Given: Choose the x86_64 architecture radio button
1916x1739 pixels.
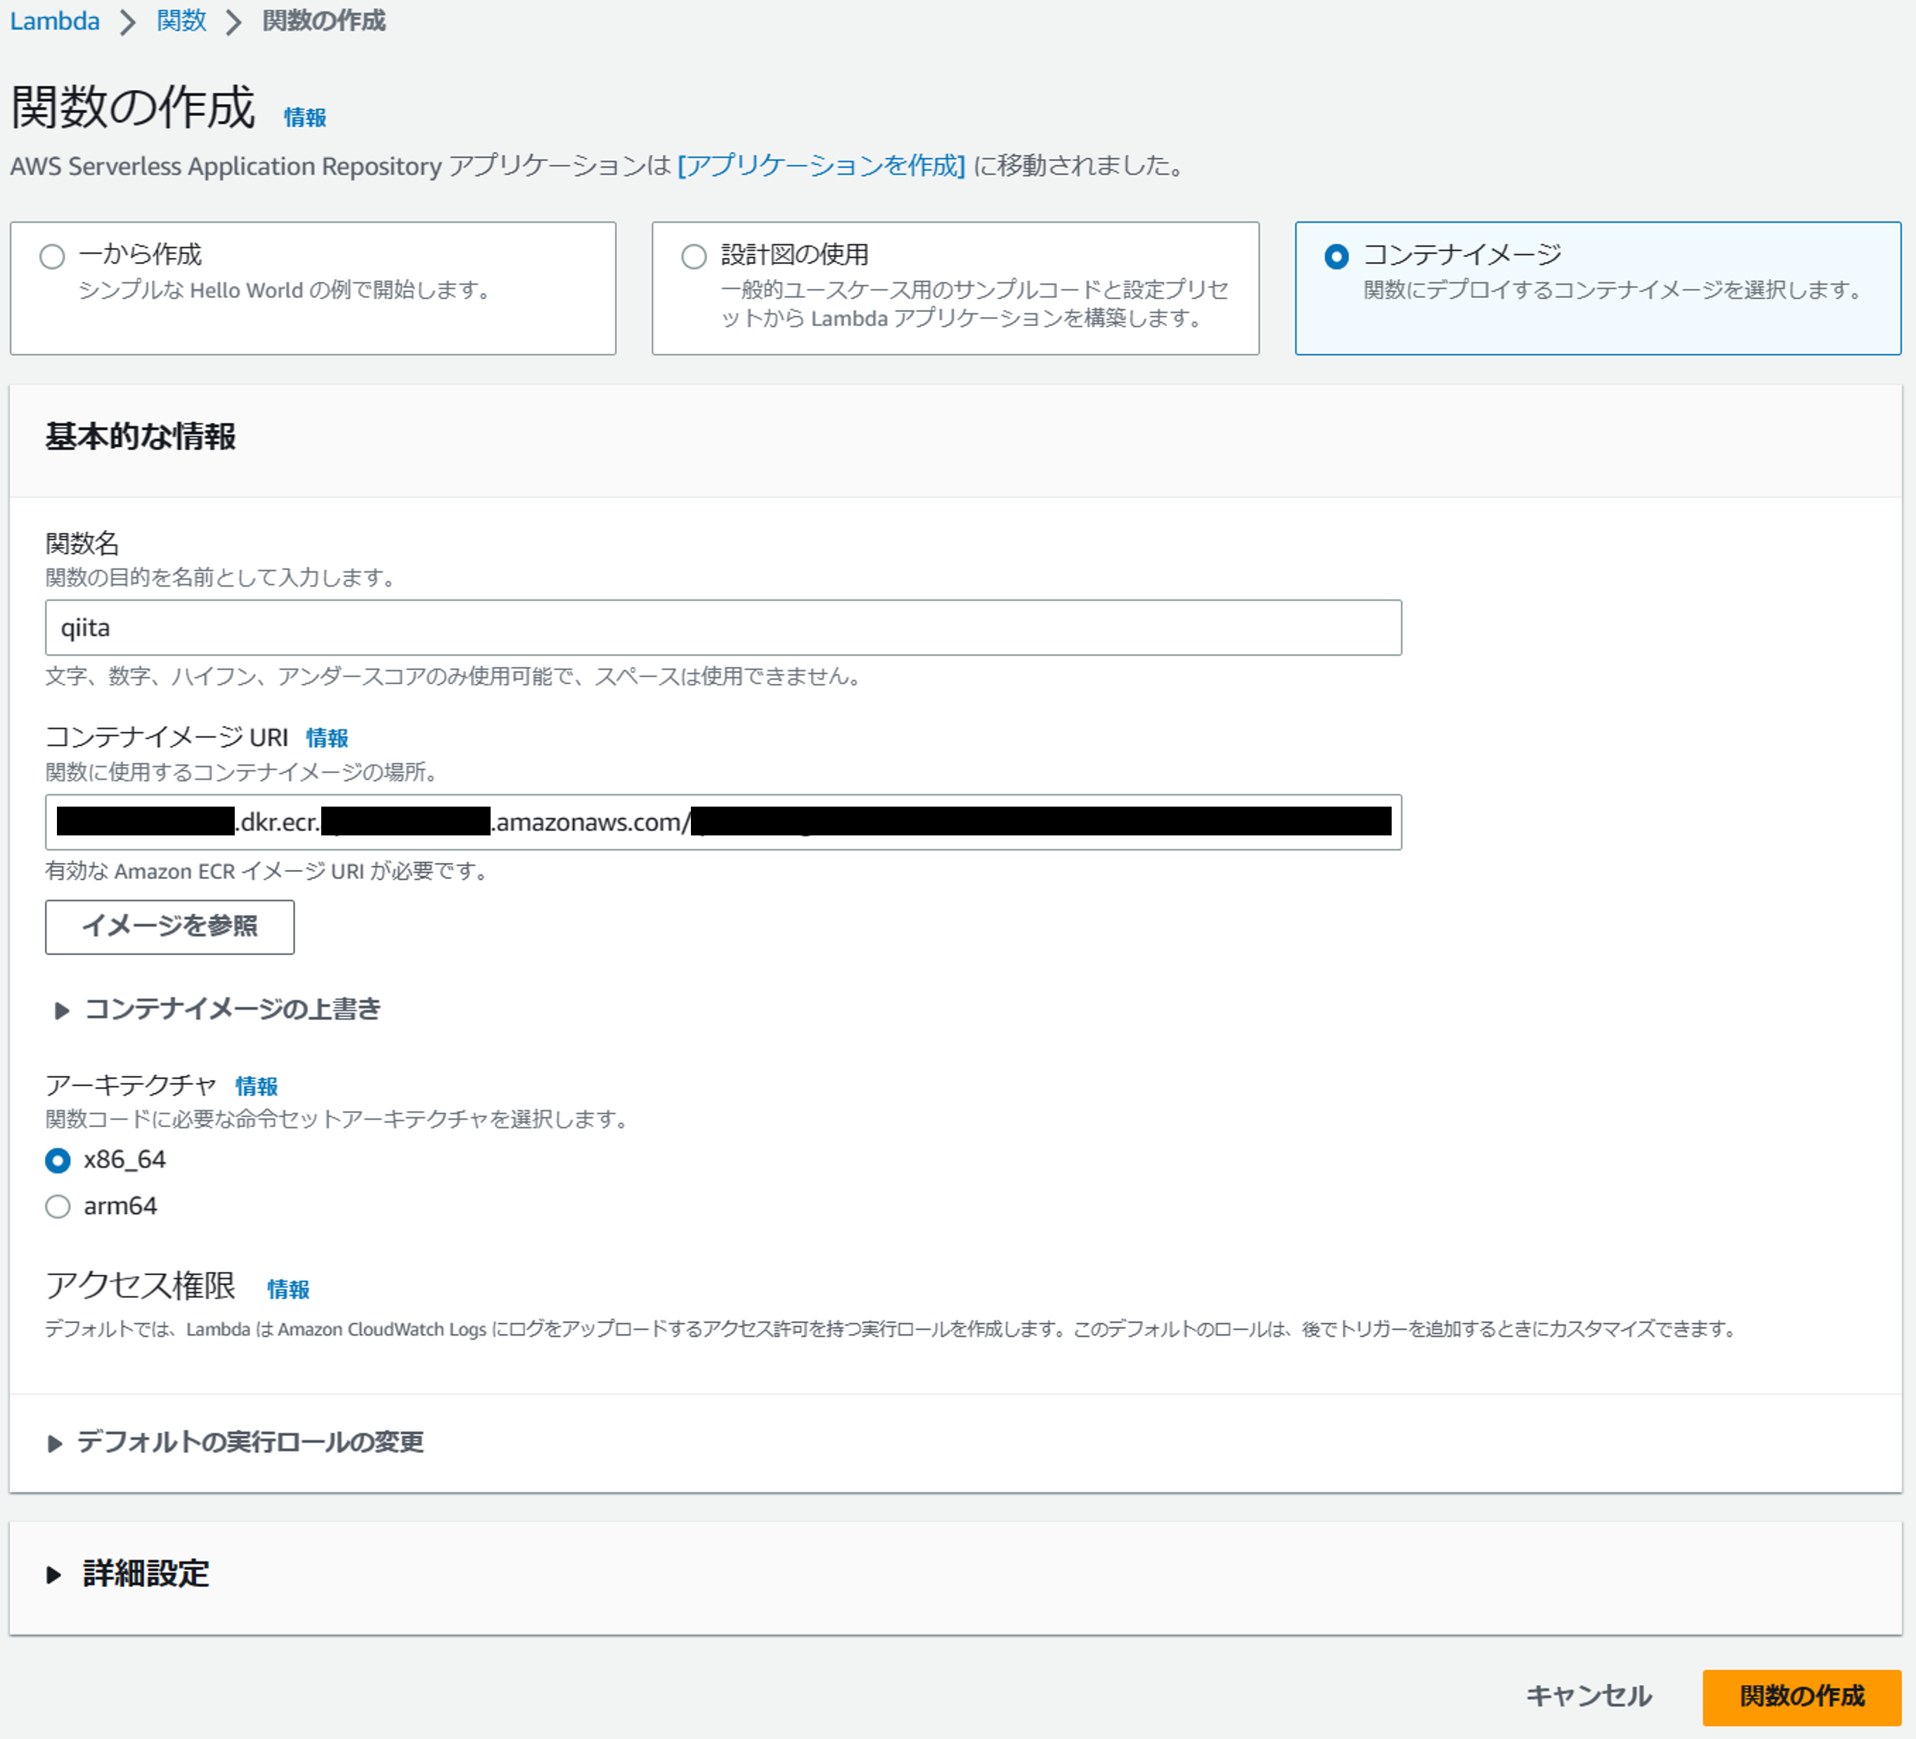Looking at the screenshot, I should coord(58,1160).
